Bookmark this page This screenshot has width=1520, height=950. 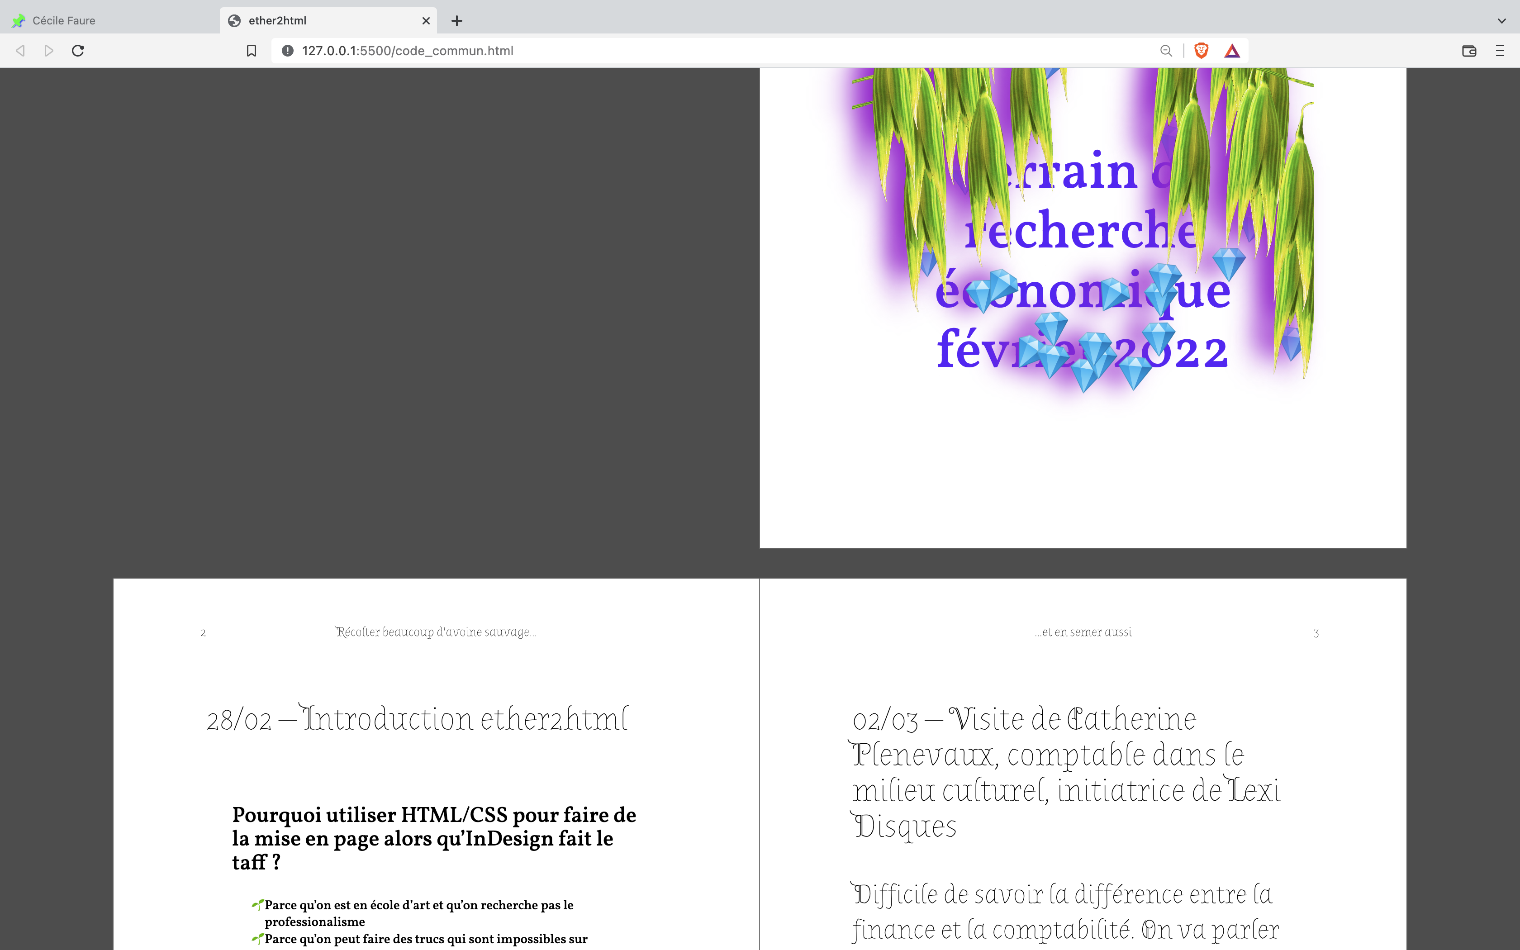(x=251, y=51)
